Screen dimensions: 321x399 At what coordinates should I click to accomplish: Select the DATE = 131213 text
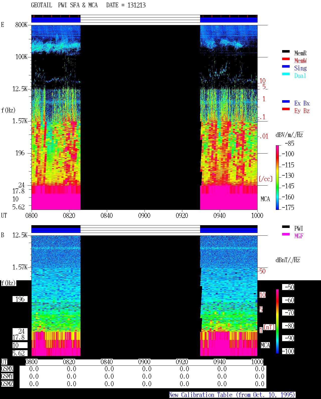point(126,5)
